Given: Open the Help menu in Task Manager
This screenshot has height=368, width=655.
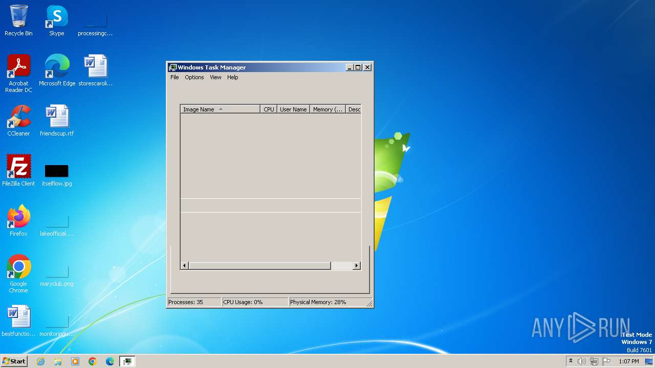Looking at the screenshot, I should (233, 77).
